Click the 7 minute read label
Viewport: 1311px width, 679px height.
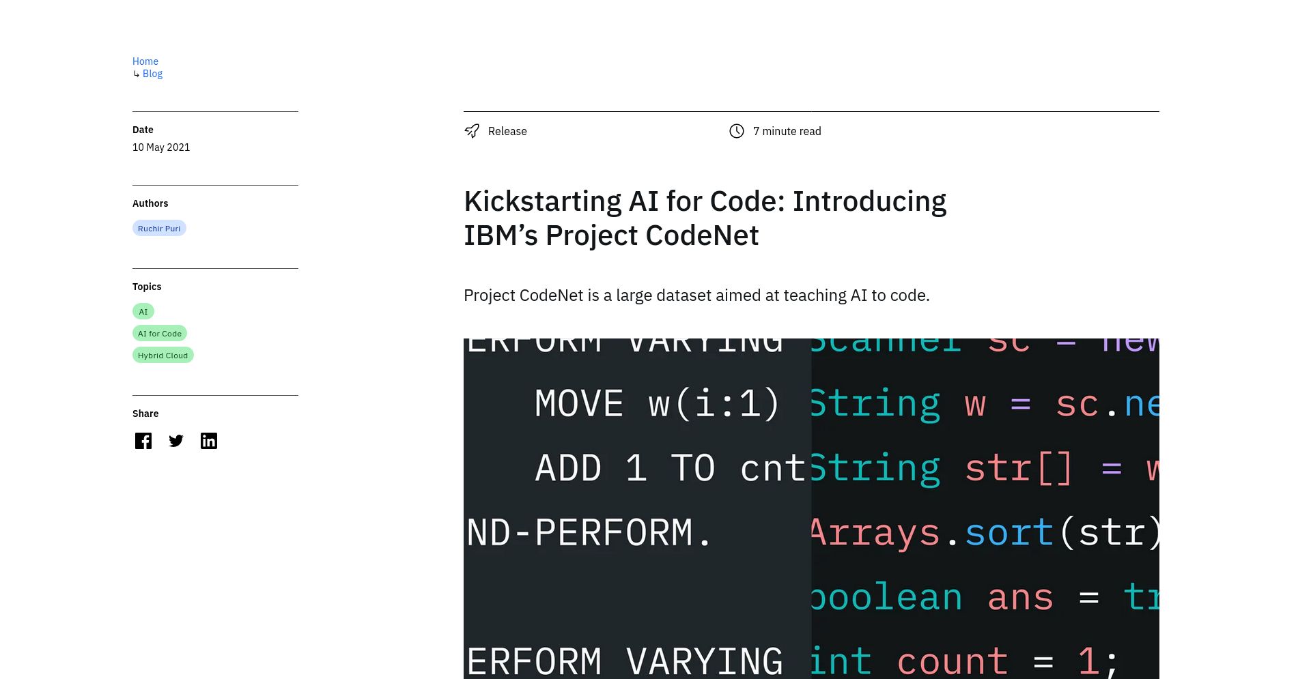(x=787, y=131)
